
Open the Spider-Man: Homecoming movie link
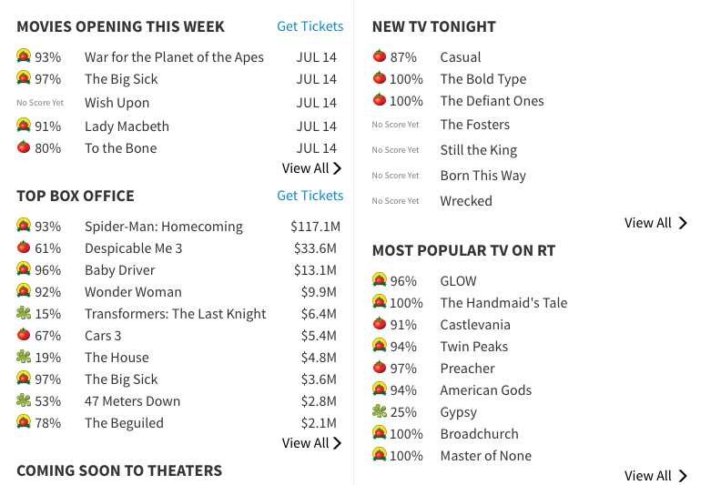click(164, 227)
